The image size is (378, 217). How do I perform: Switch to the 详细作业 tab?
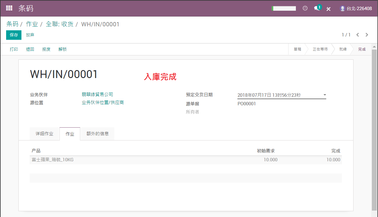[x=44, y=134]
